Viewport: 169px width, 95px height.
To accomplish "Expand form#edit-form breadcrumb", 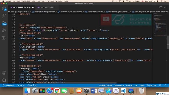I will (x=94, y=12).
